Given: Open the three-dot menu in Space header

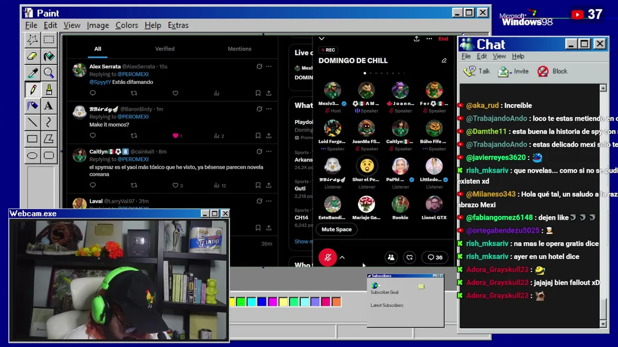Looking at the screenshot, I should [429, 39].
